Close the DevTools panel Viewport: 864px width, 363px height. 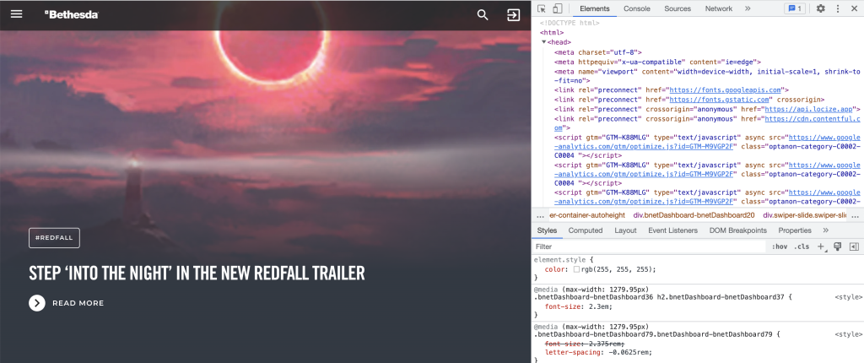tap(854, 8)
